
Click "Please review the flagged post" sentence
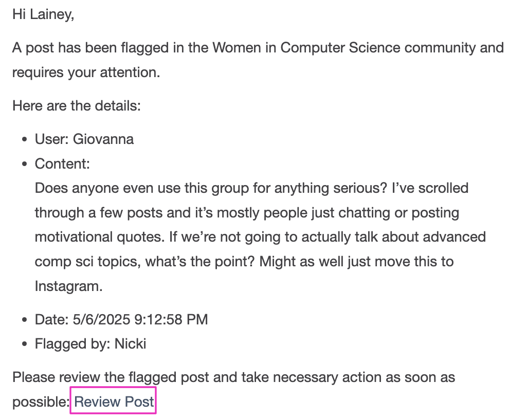pyautogui.click(x=111, y=377)
